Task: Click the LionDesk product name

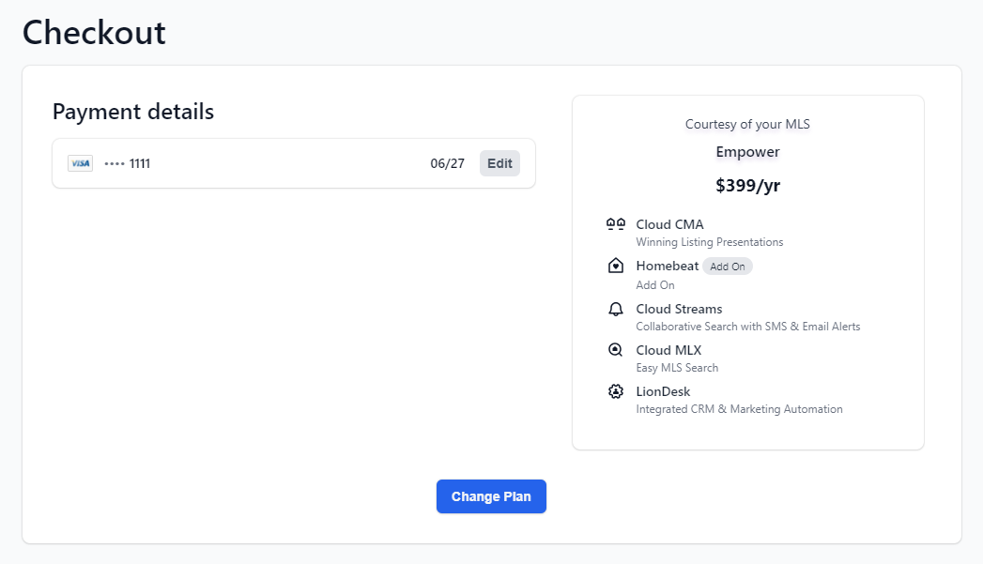Action: pyautogui.click(x=663, y=390)
